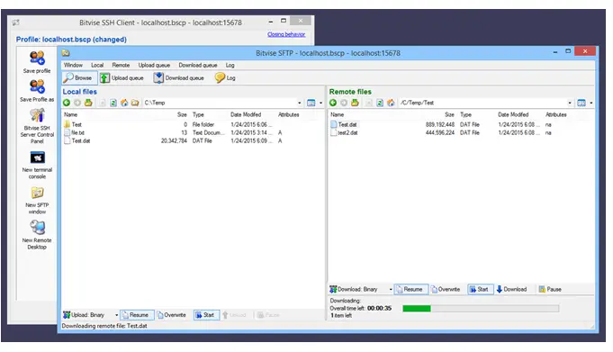Image resolution: width=613 pixels, height=352 pixels.
Task: Click the Download button in remote bar
Action: point(512,289)
